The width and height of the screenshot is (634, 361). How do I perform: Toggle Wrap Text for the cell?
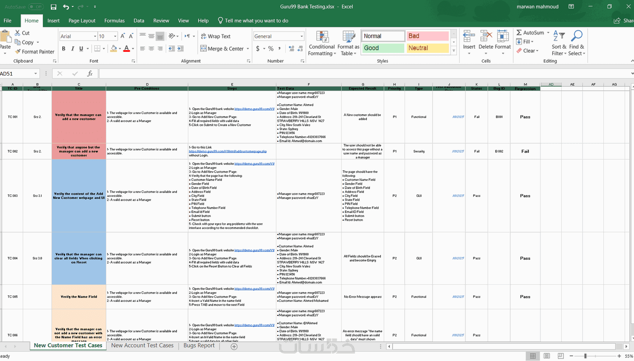(x=216, y=36)
